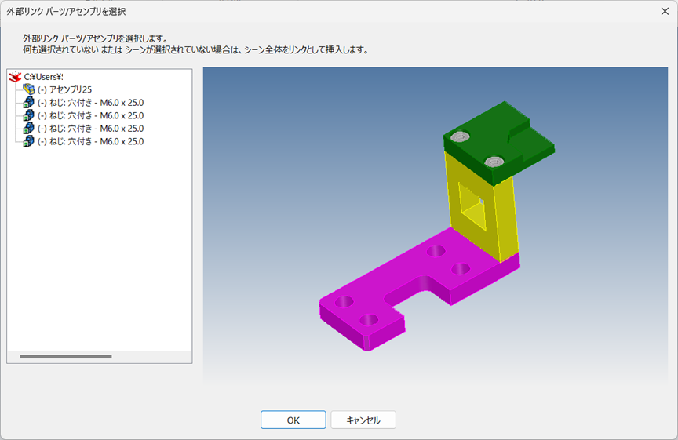Click the アセンブリ25 assembly icon

[x=28, y=89]
